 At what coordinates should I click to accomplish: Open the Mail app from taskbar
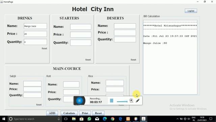[97, 119]
